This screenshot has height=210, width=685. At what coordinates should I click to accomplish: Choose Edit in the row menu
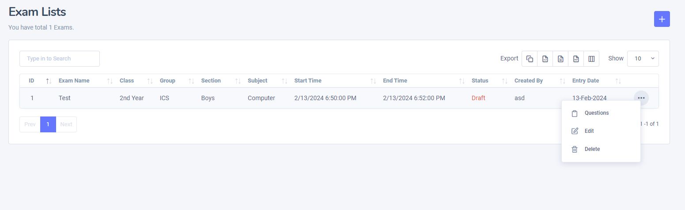589,131
